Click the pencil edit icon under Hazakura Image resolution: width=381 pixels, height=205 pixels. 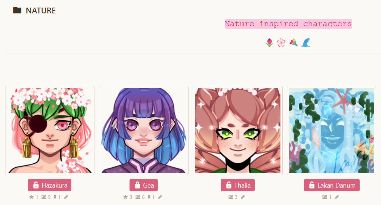[66, 197]
